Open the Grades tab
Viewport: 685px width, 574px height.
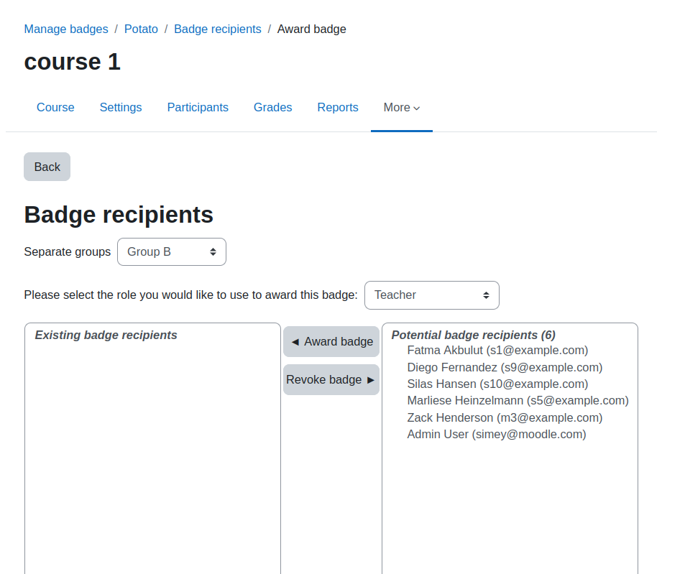pyautogui.click(x=272, y=107)
